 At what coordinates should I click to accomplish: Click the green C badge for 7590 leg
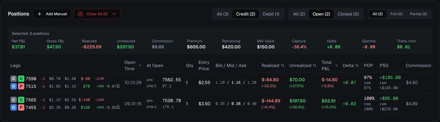click(x=21, y=79)
